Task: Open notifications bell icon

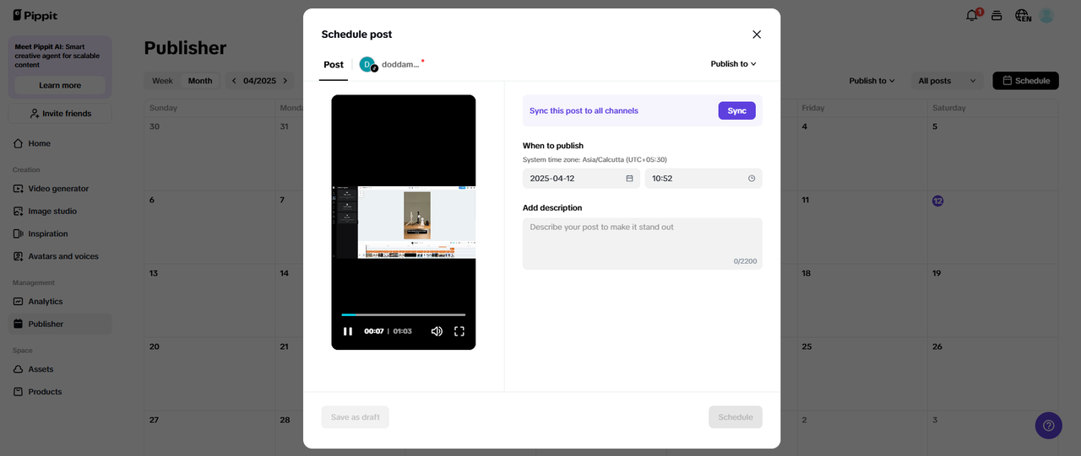Action: (973, 15)
